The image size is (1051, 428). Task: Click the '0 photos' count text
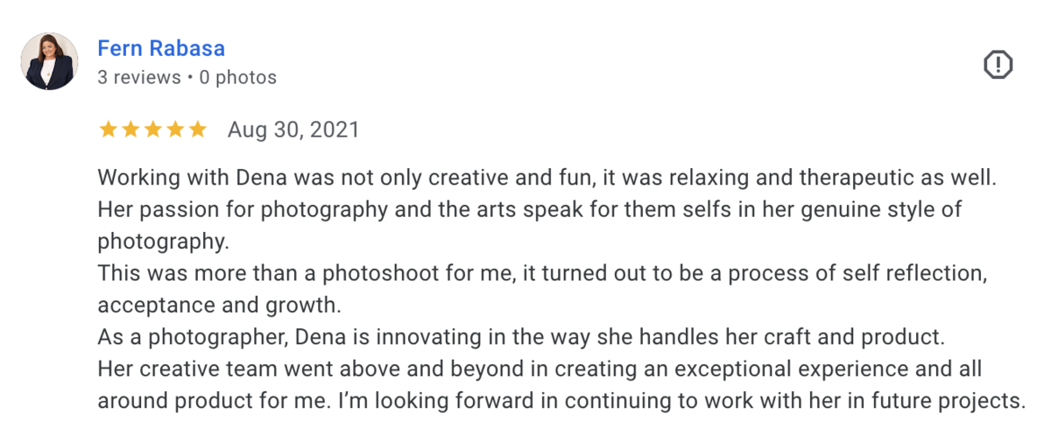tap(237, 77)
